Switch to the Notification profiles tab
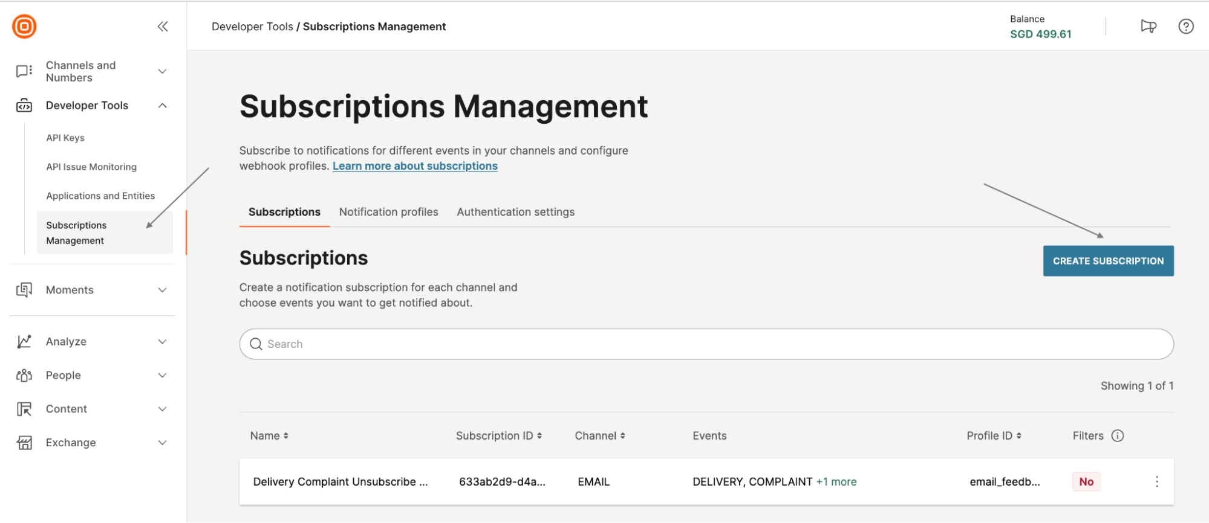This screenshot has width=1209, height=523. pos(388,212)
